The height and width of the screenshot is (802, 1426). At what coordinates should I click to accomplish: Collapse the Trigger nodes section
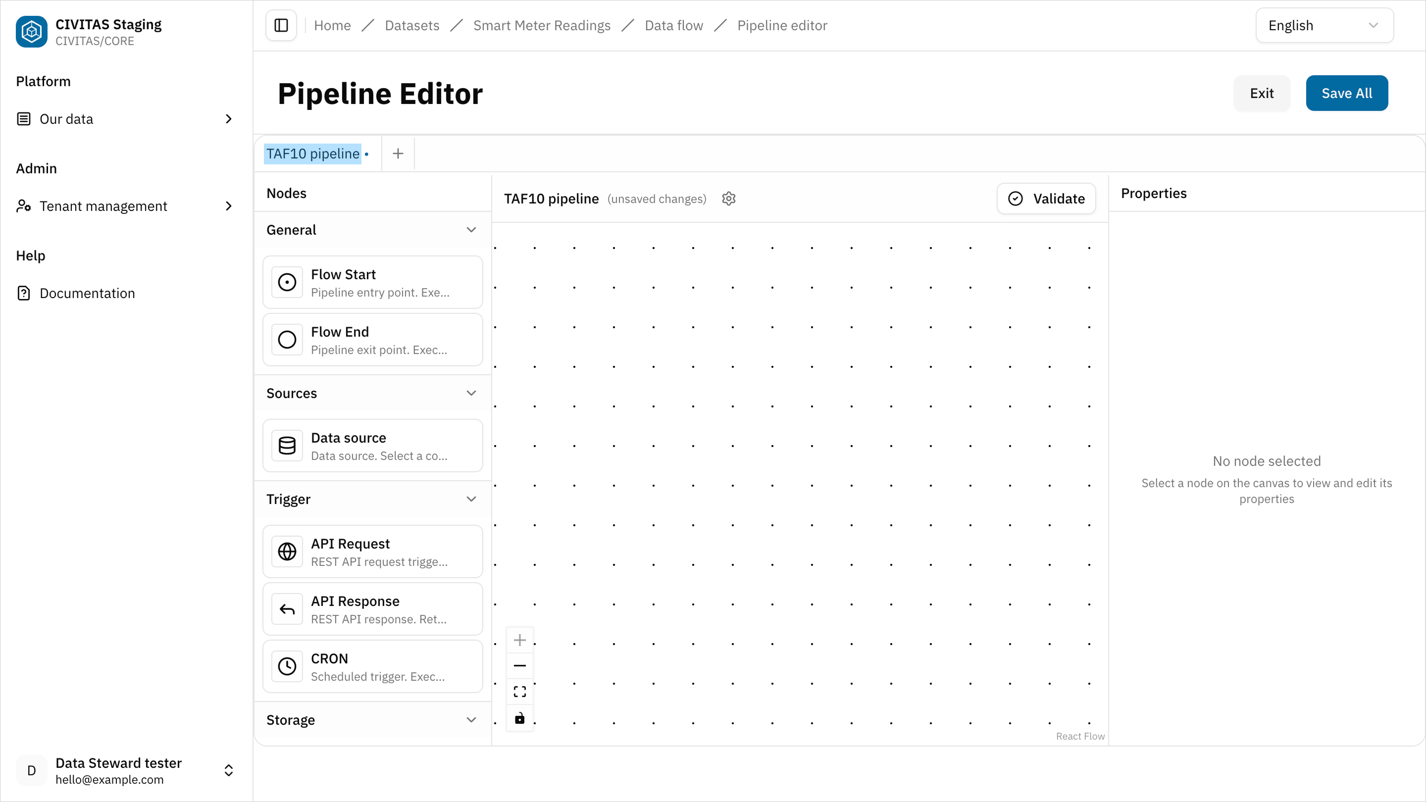(471, 499)
